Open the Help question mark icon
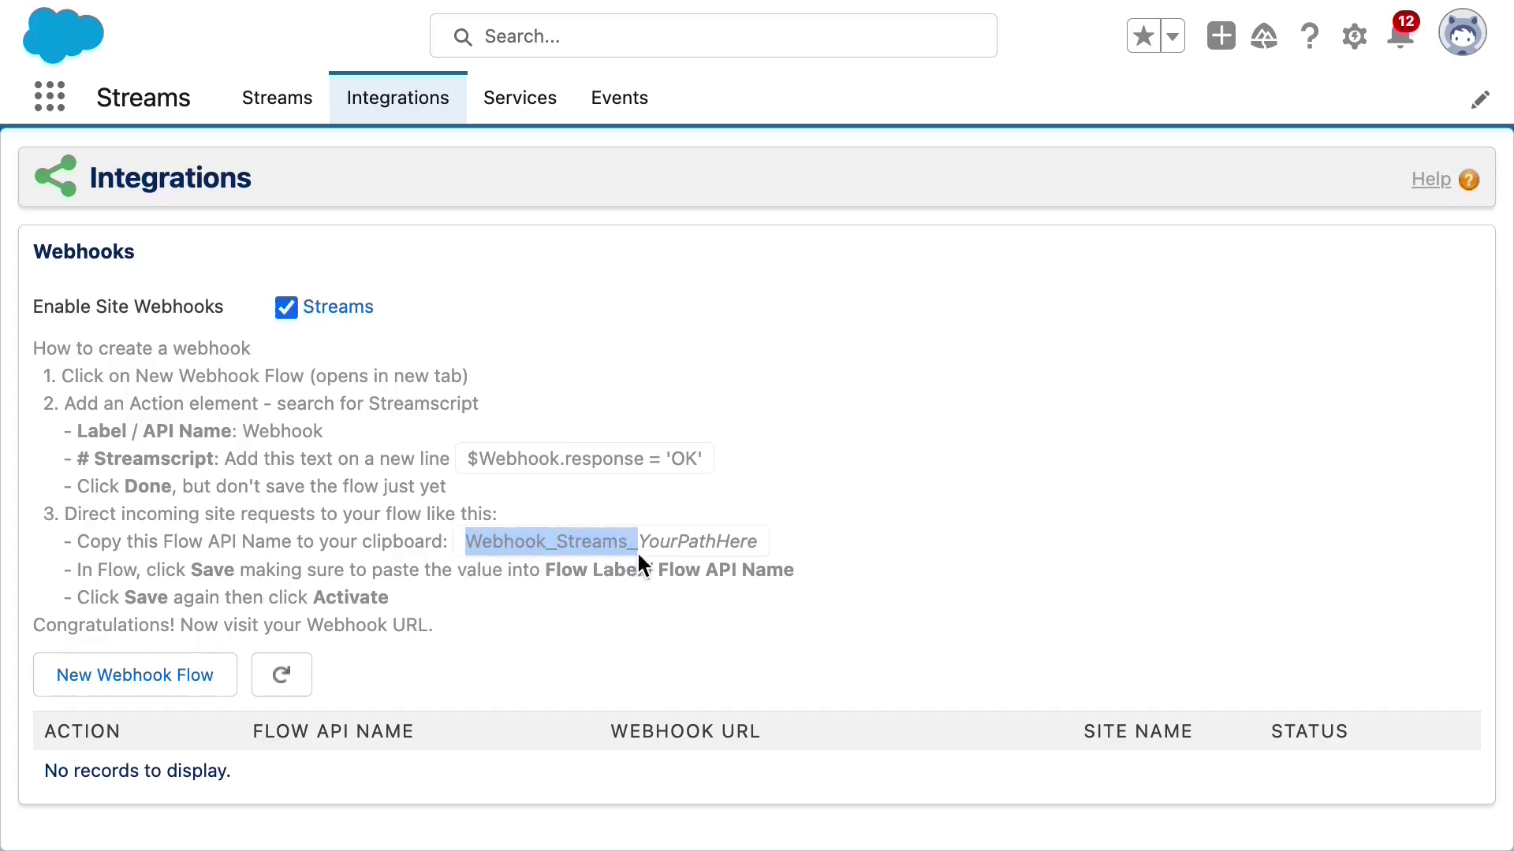 click(x=1310, y=36)
